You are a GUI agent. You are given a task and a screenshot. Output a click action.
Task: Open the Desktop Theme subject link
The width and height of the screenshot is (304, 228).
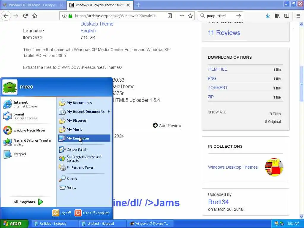pos(97,24)
